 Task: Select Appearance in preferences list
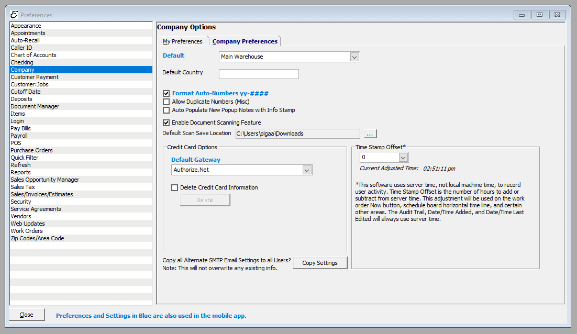[81, 26]
